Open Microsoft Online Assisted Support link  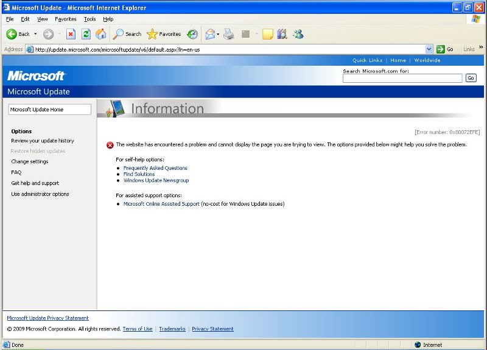click(x=161, y=204)
